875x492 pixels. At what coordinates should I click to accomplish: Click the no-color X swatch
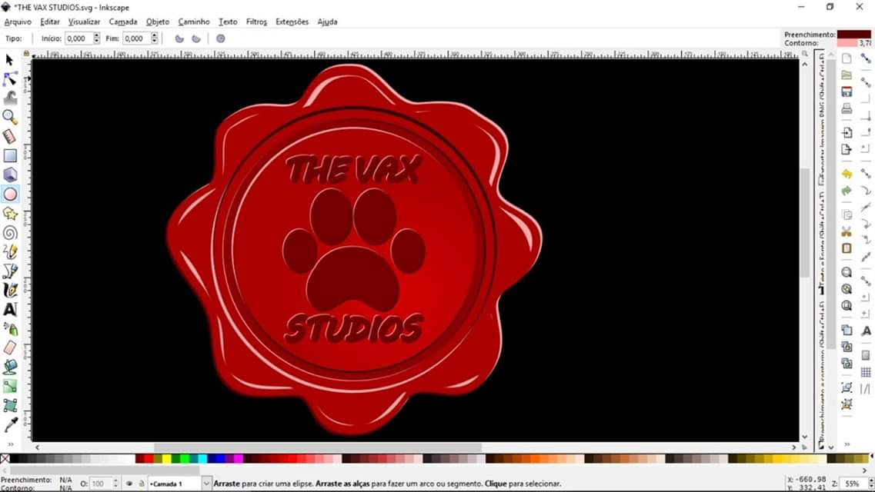(5, 459)
